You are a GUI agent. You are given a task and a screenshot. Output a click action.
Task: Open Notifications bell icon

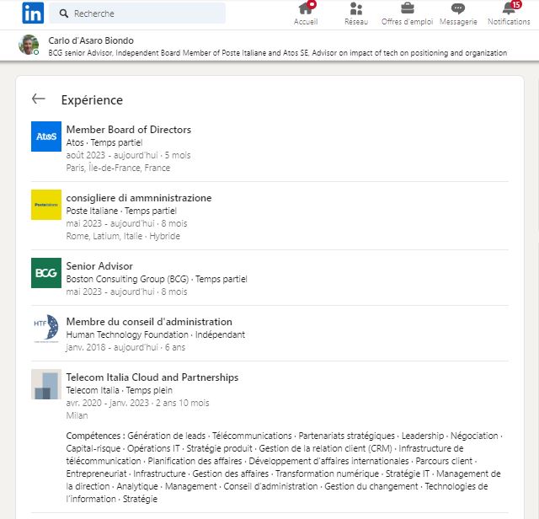pos(509,8)
